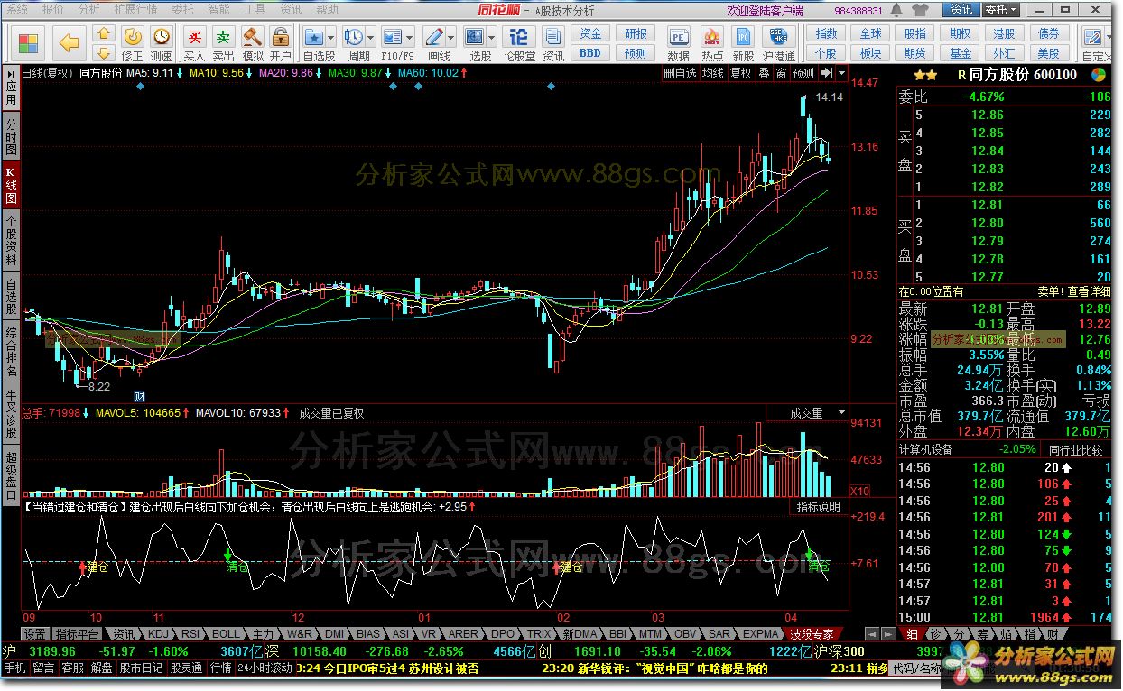Click the 模拟 simulation gavel icon
Viewport: 1123px width, 691px height.
(253, 36)
